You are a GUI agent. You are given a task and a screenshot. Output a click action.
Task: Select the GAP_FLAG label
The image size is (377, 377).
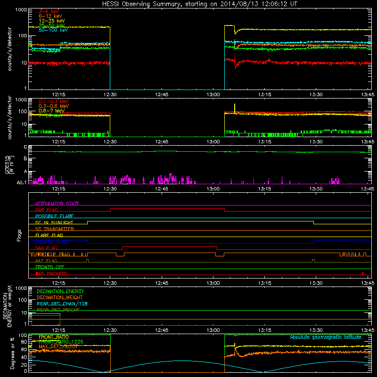click(46, 210)
